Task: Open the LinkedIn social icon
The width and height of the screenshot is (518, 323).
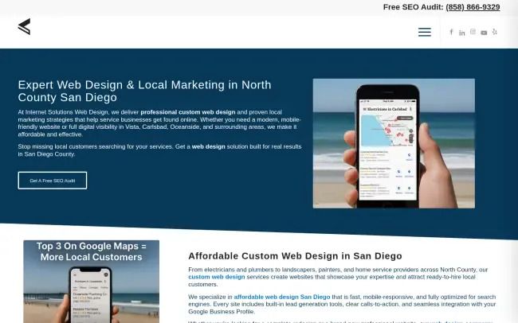Action: tap(462, 33)
